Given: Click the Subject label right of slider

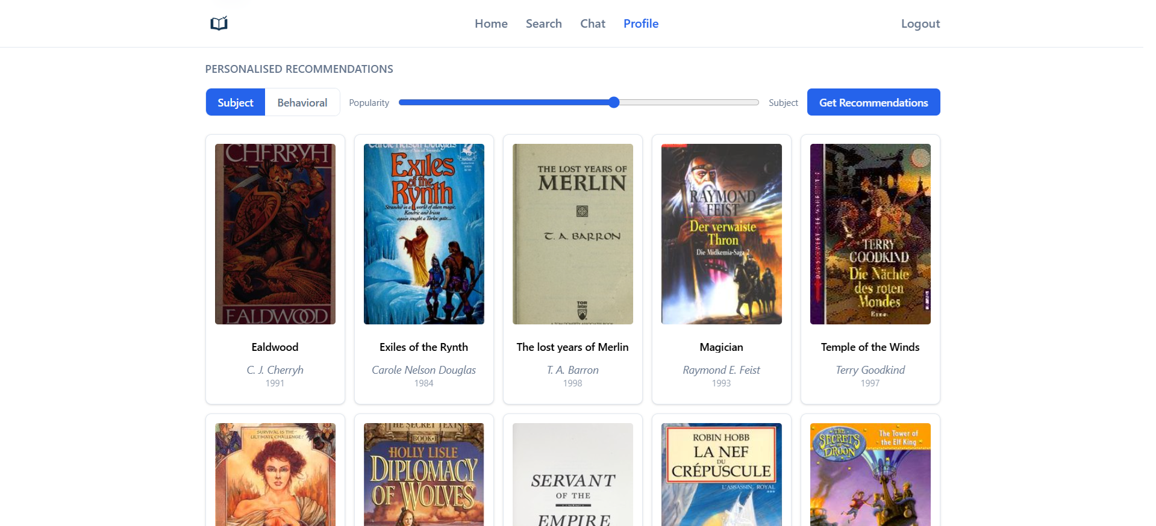Looking at the screenshot, I should pyautogui.click(x=783, y=103).
